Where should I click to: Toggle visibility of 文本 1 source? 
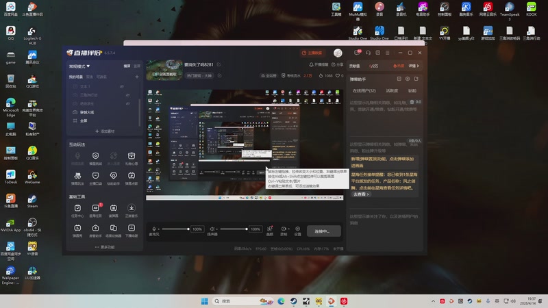pyautogui.click(x=122, y=87)
